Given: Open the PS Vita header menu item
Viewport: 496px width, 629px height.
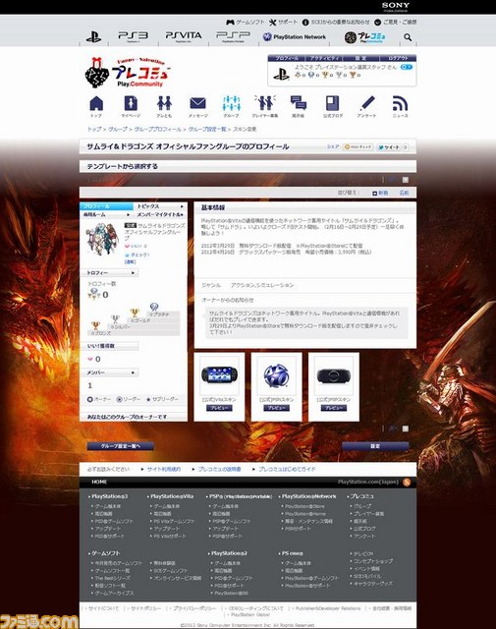Looking at the screenshot, I should click(x=184, y=35).
